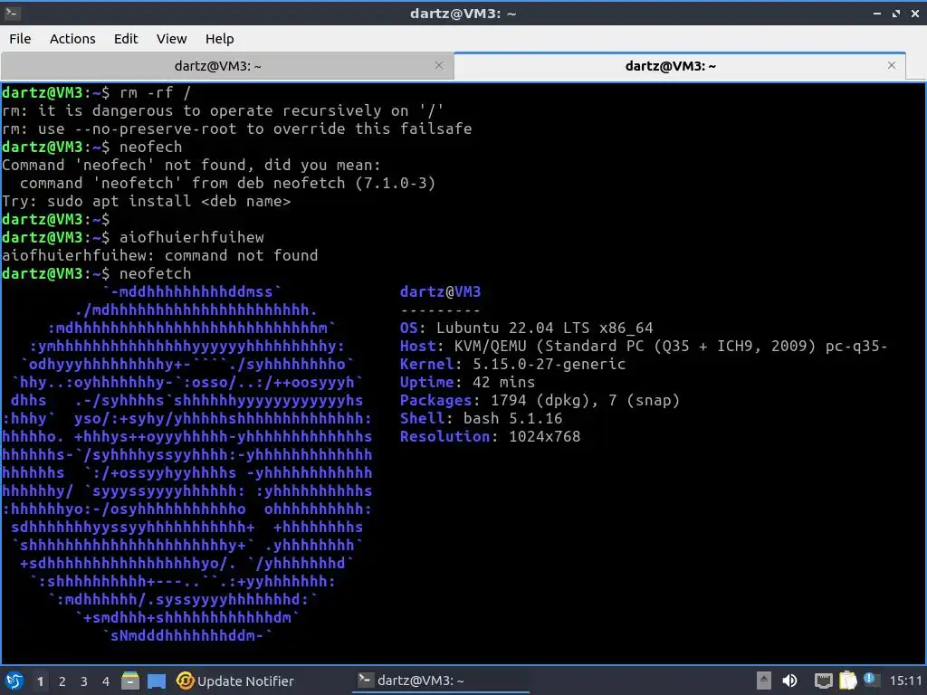Open the File menu
Screen dimensions: 927x695
click(20, 39)
